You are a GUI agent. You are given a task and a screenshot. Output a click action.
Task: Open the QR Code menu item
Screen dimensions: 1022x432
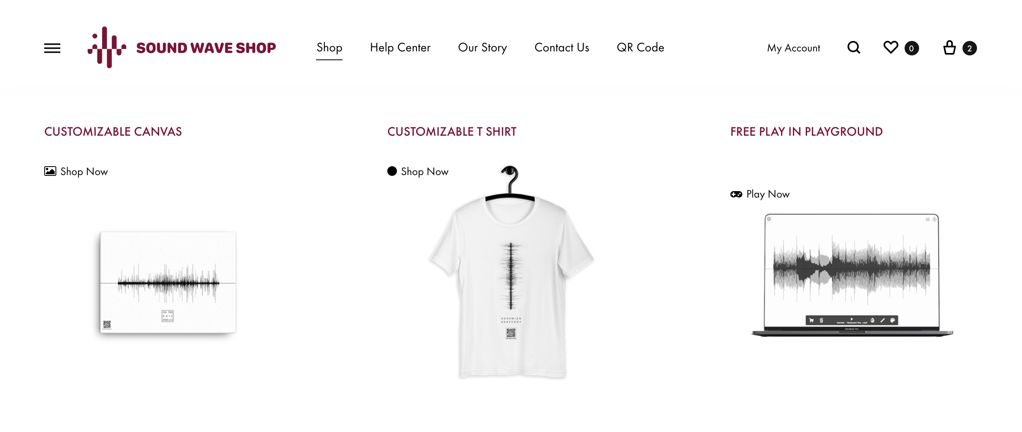tap(640, 47)
